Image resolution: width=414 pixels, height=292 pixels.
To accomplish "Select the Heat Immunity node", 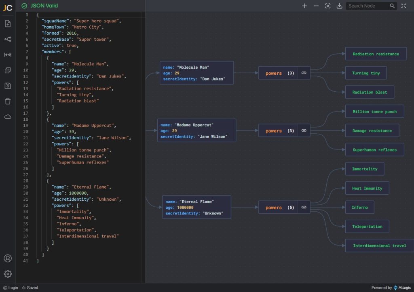I will point(367,188).
